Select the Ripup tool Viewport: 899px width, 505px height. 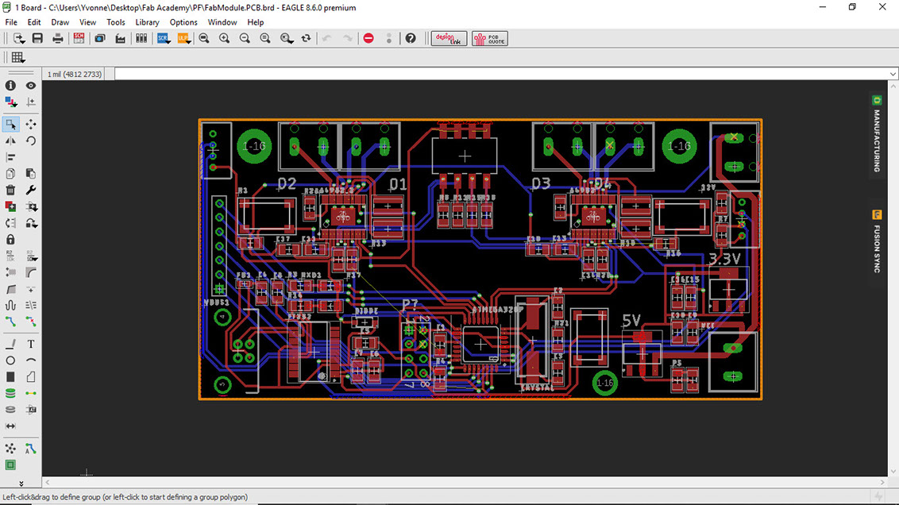(31, 322)
